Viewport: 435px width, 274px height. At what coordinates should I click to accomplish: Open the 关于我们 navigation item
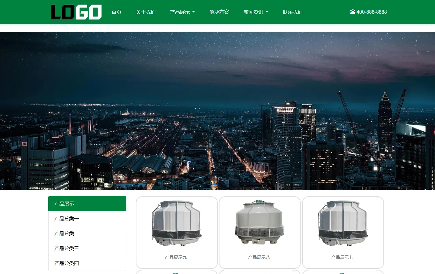point(146,12)
